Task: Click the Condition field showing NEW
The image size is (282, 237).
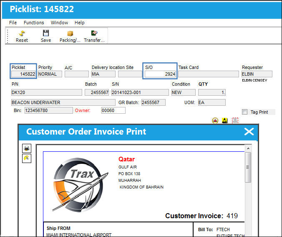Action: pos(184,92)
